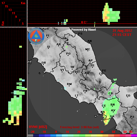Viewport: 137px width, 137px height.
Task: Click the gray leftmost color bar segment
Action: coord(30,135)
